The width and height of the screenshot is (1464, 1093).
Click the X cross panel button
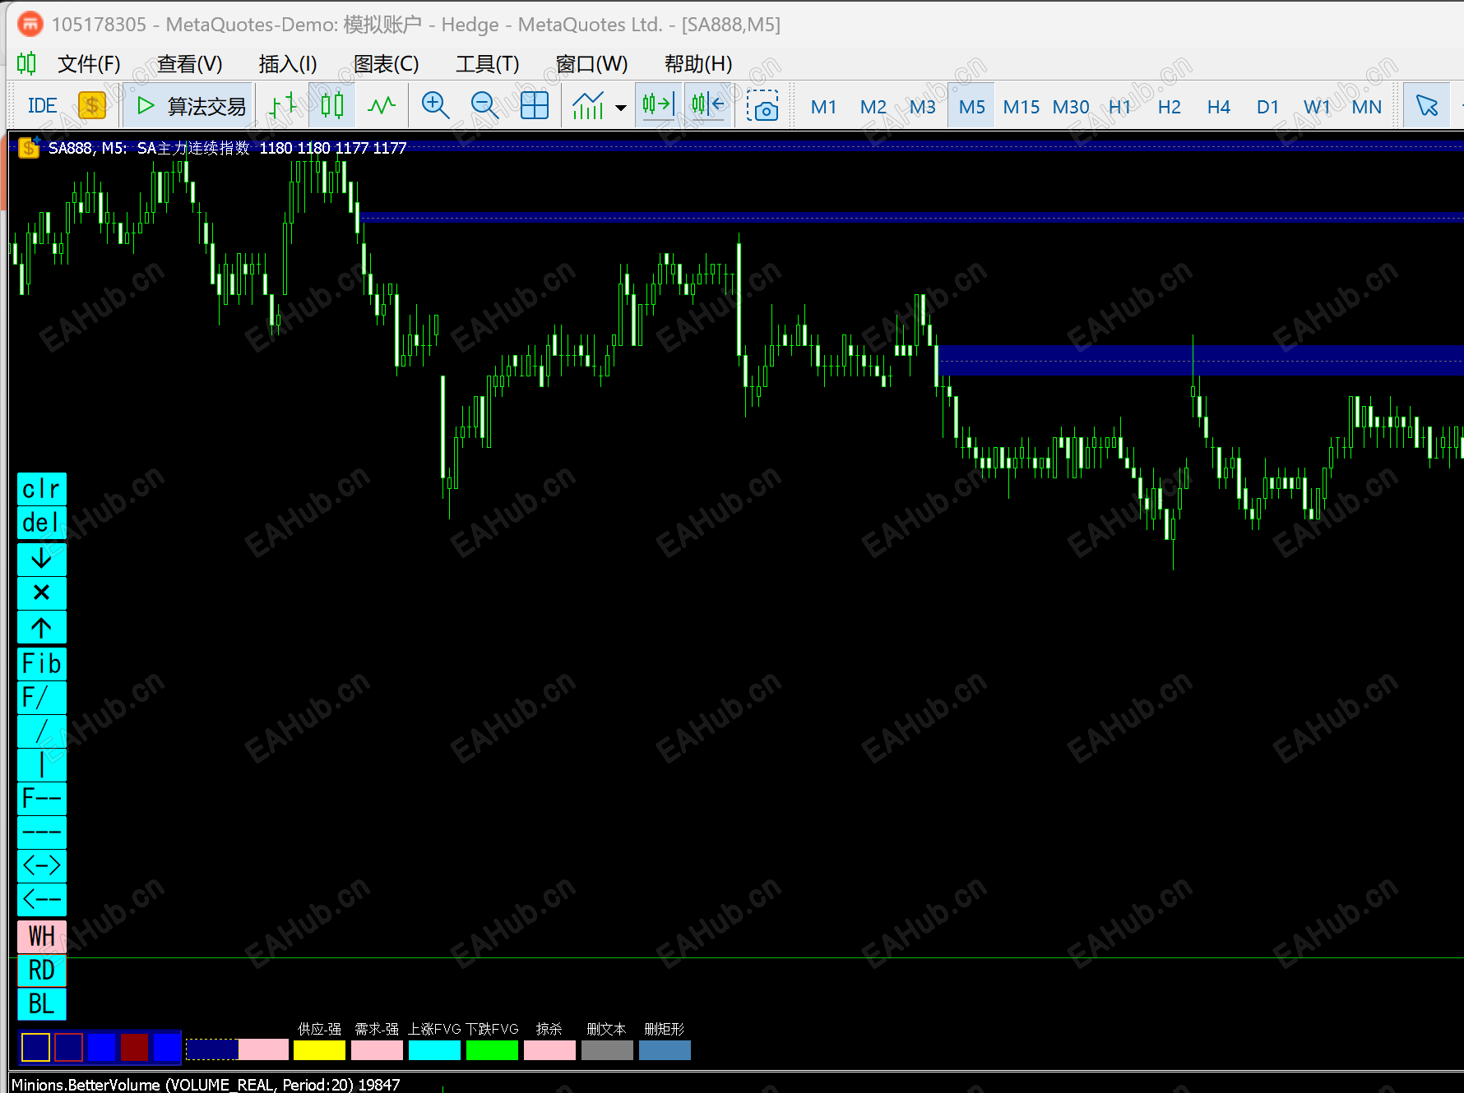[42, 593]
